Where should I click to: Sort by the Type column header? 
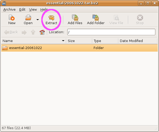coord(105,41)
